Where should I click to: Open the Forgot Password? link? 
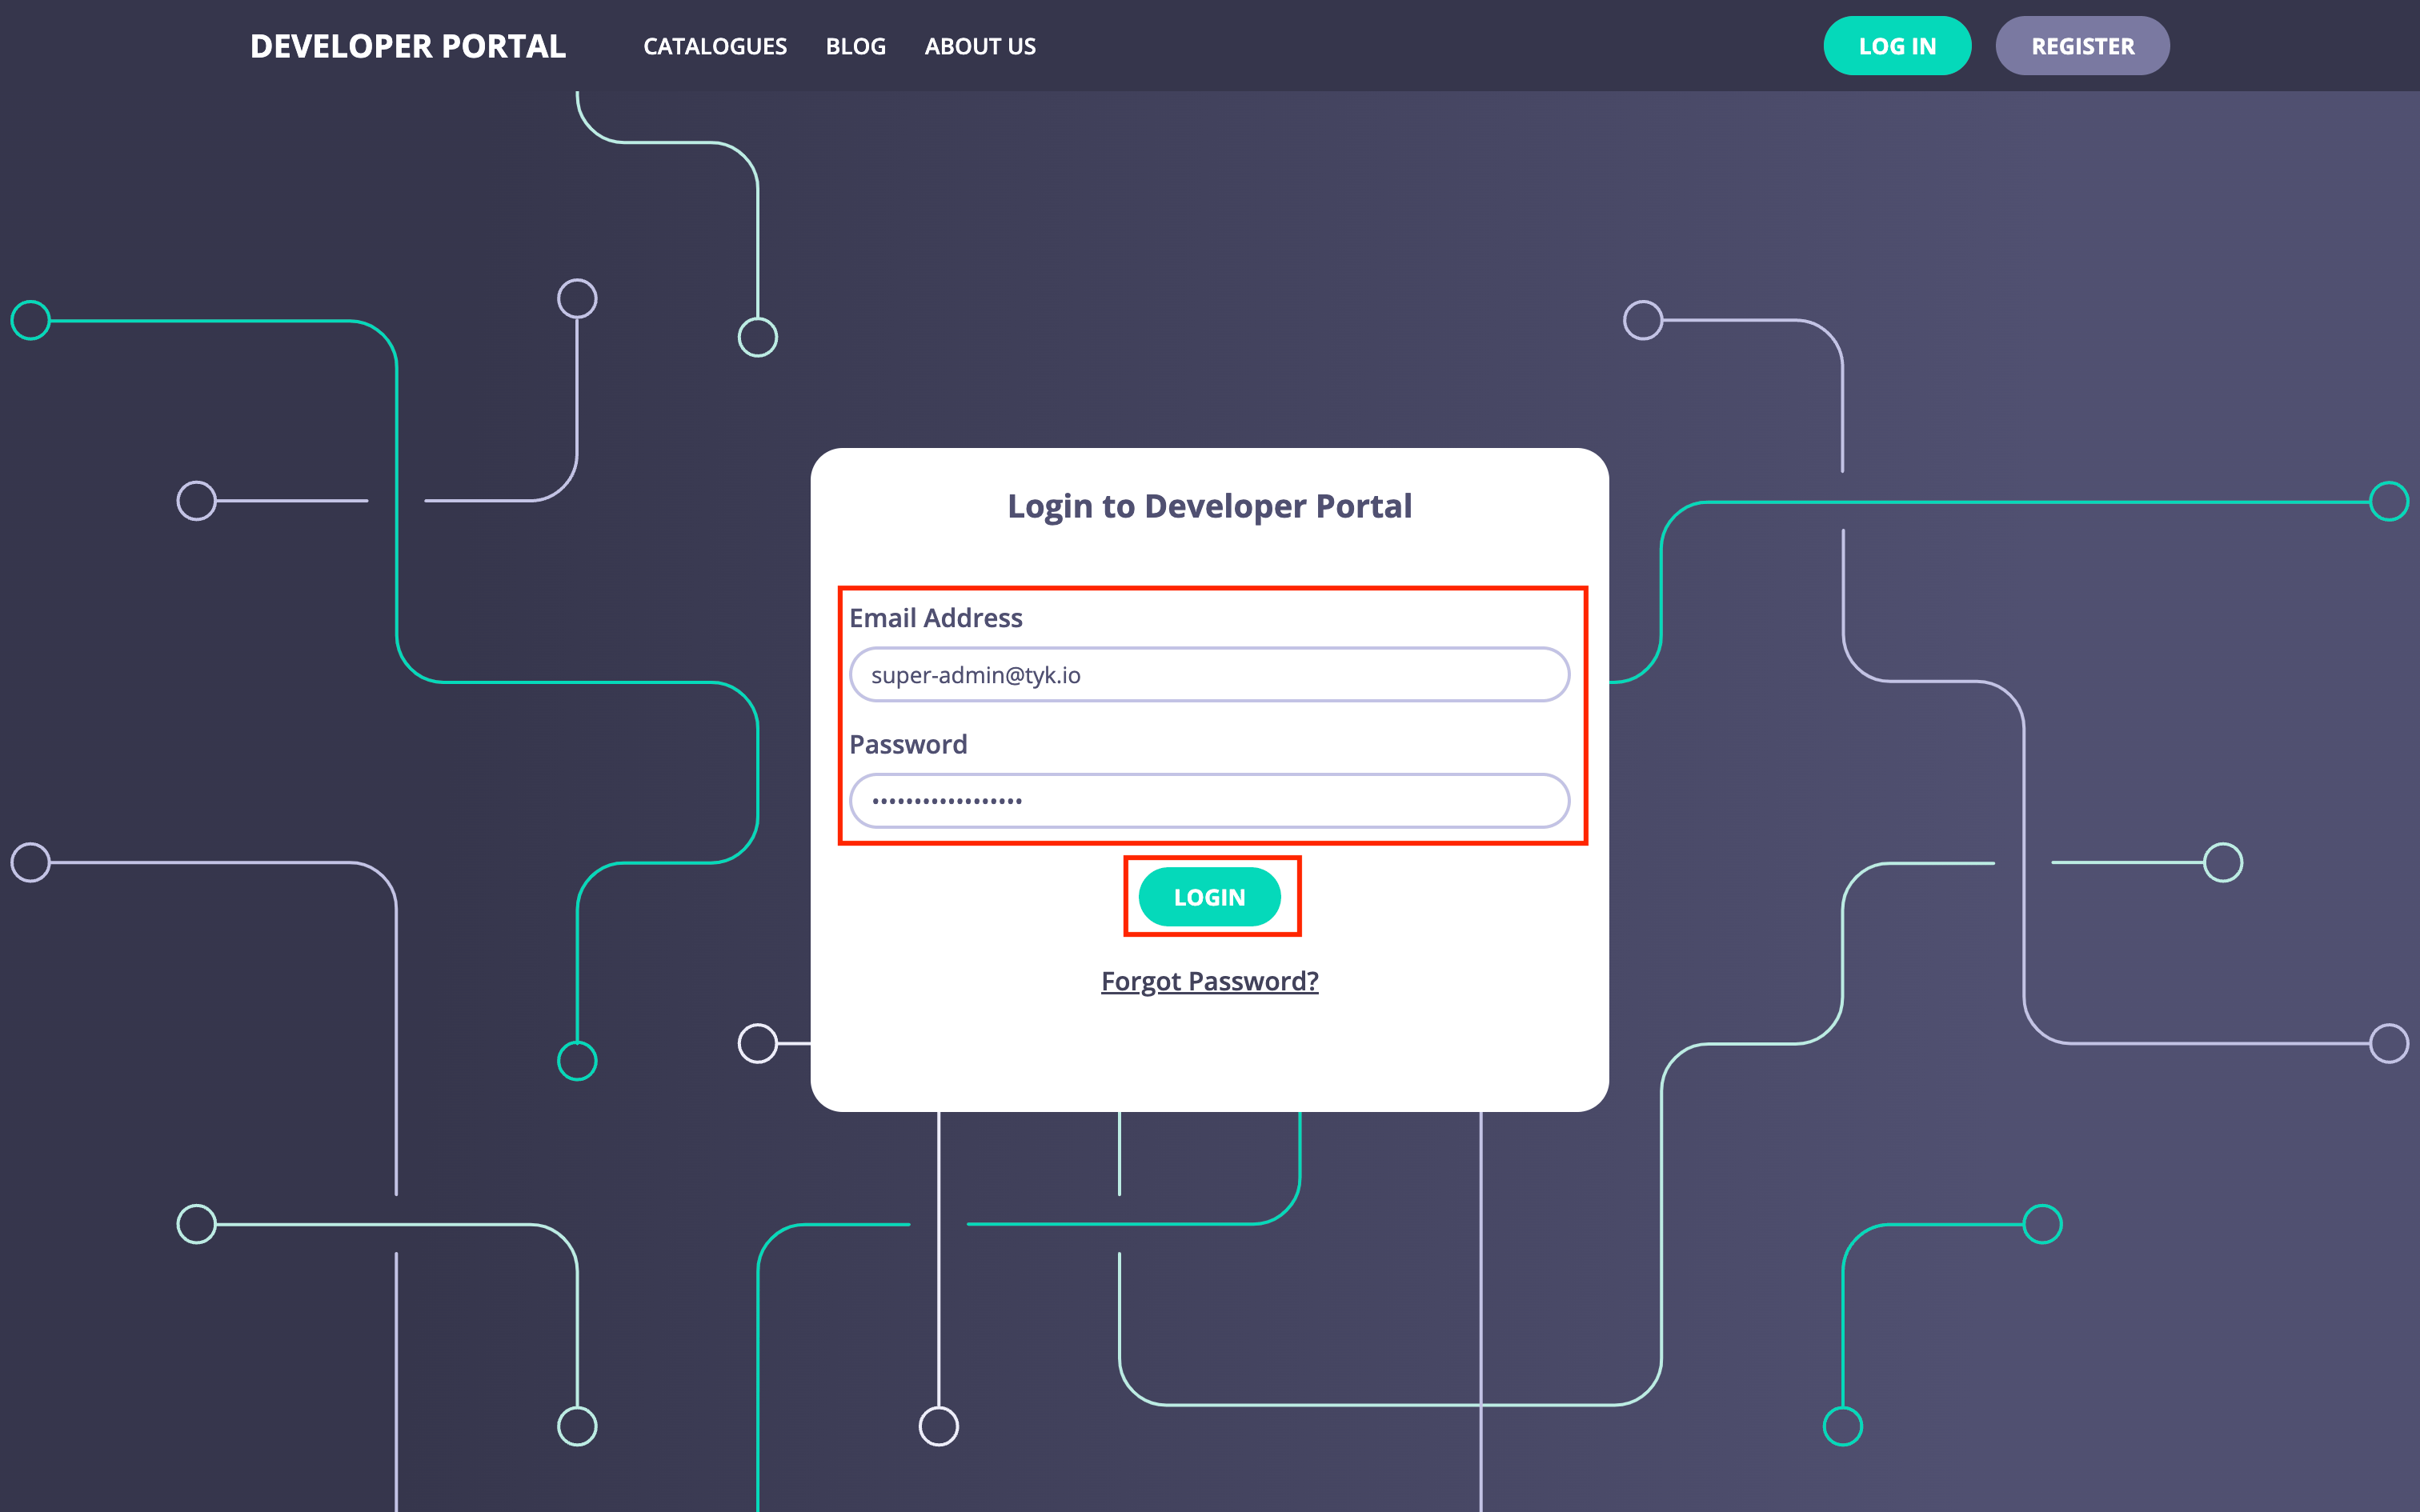[x=1209, y=981]
